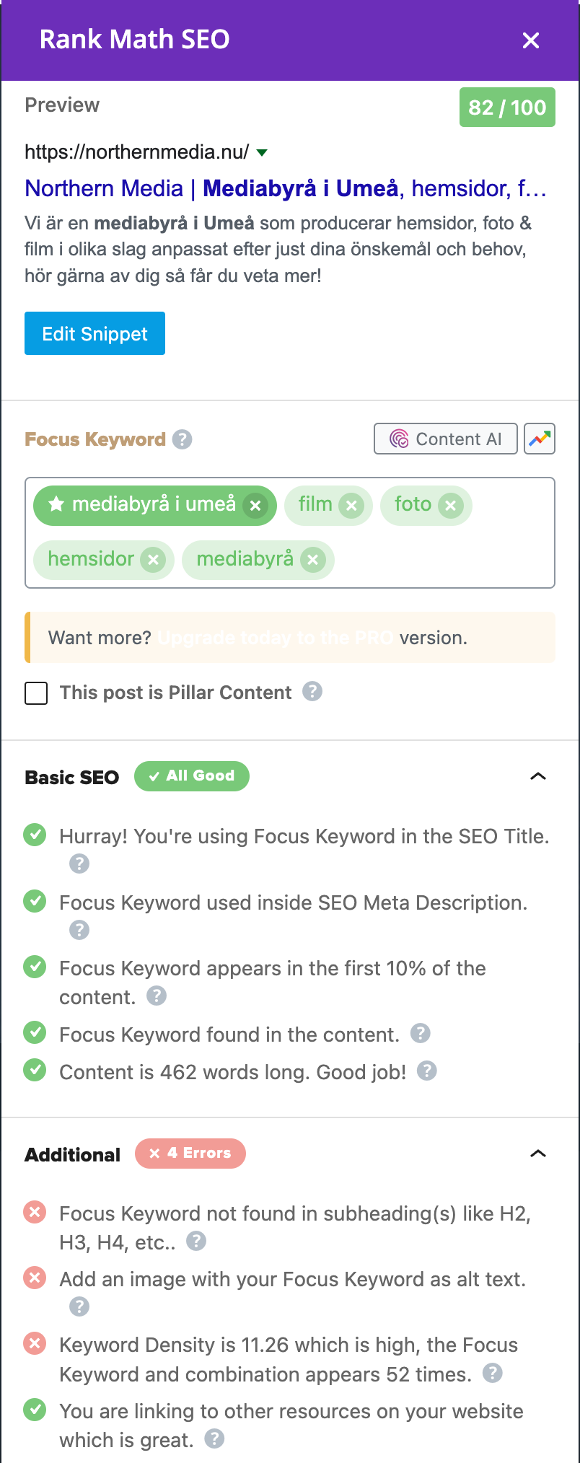The height and width of the screenshot is (1463, 580).
Task: Open the URL dropdown arrow in preview
Action: coord(262,152)
